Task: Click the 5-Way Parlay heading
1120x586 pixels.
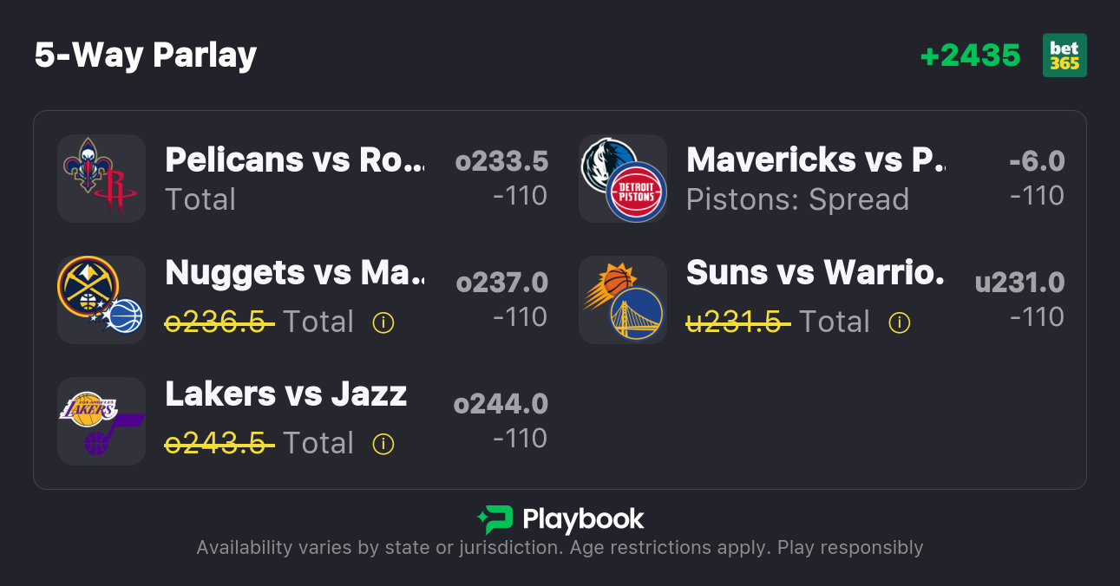Action: (x=146, y=55)
